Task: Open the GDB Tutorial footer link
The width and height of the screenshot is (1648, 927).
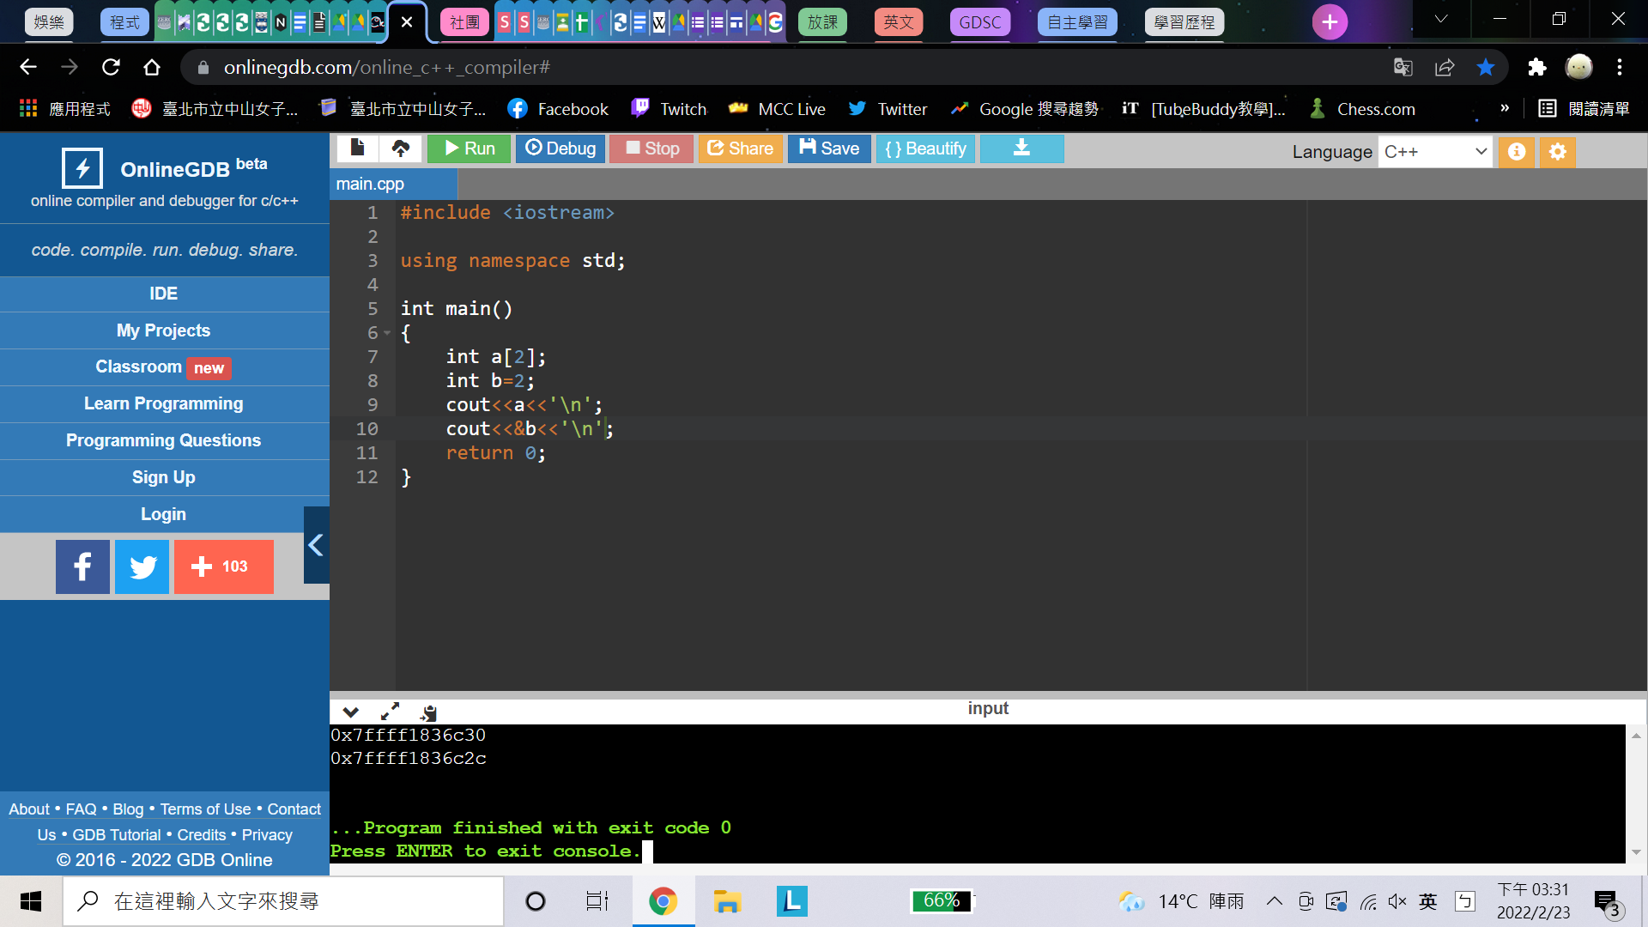Action: point(116,835)
